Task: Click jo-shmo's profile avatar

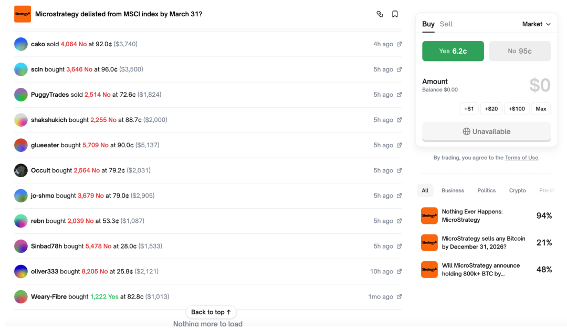Action: pos(21,196)
